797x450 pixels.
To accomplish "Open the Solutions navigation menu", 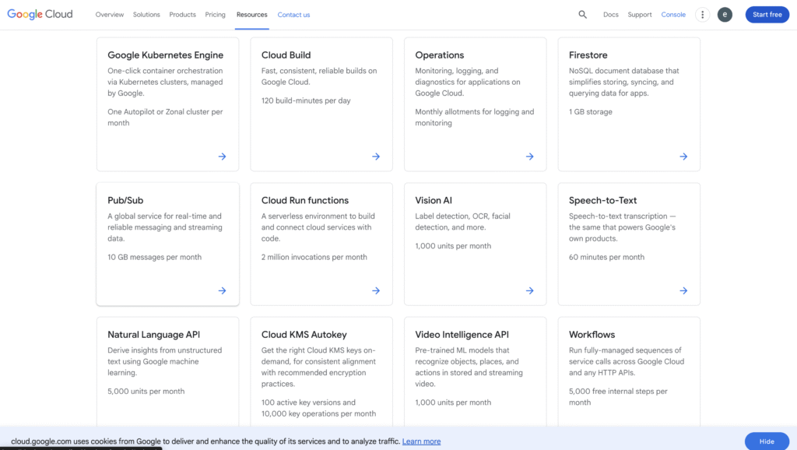I will point(146,15).
